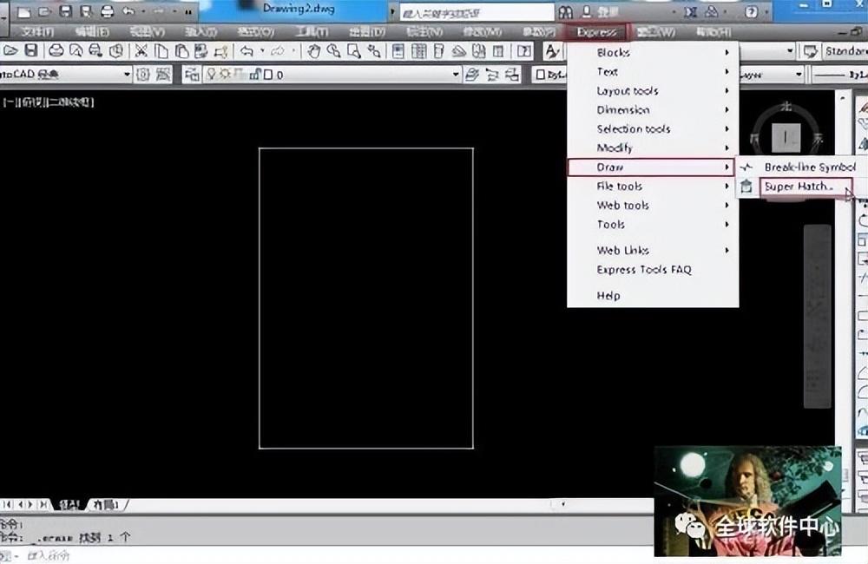Select the Zoom Realtime magnifier tool
The width and height of the screenshot is (868, 564).
(x=334, y=51)
